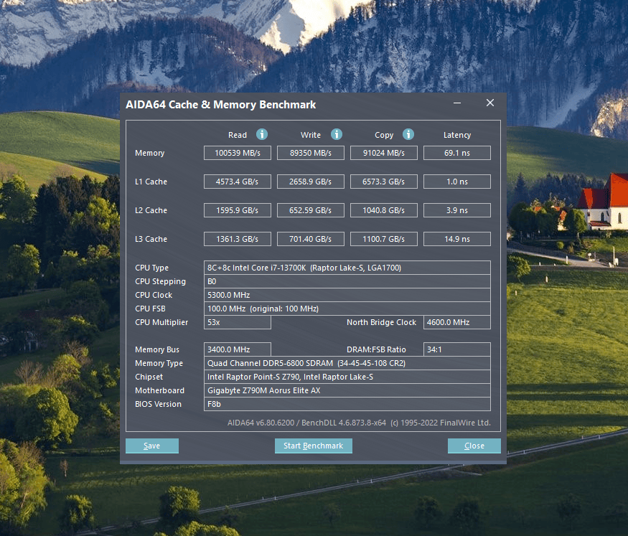Click the Memory Copy value 91024 MB/s
The image size is (628, 536).
pos(384,153)
